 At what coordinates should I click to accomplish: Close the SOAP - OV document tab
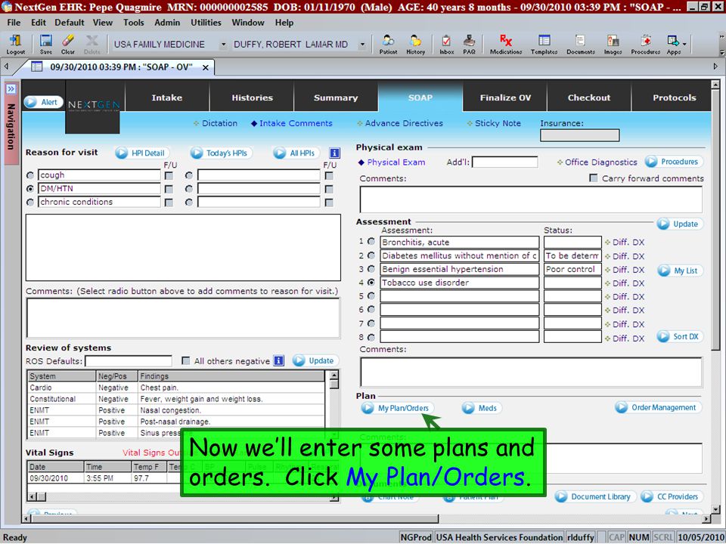click(206, 67)
